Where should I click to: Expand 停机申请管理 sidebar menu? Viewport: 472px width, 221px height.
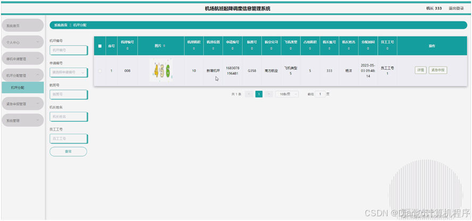22,59
